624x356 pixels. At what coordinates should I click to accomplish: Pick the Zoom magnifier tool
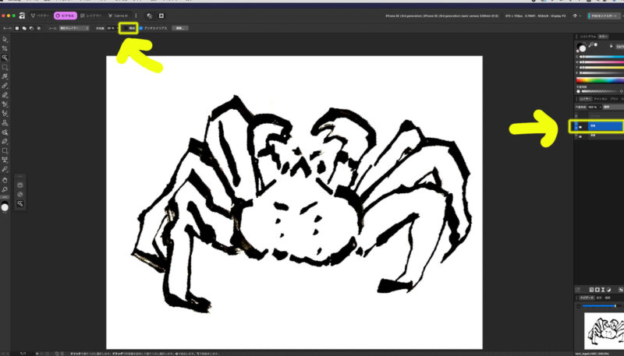(5, 189)
